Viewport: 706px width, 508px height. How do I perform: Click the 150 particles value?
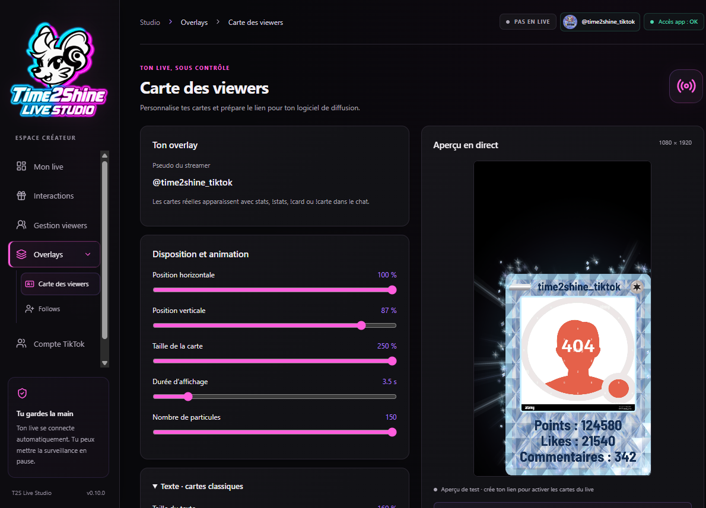coord(391,417)
